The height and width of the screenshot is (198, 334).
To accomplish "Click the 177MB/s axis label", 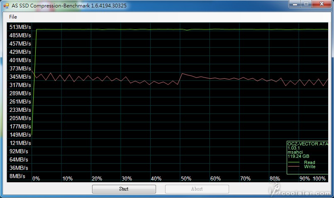I will (20, 126).
